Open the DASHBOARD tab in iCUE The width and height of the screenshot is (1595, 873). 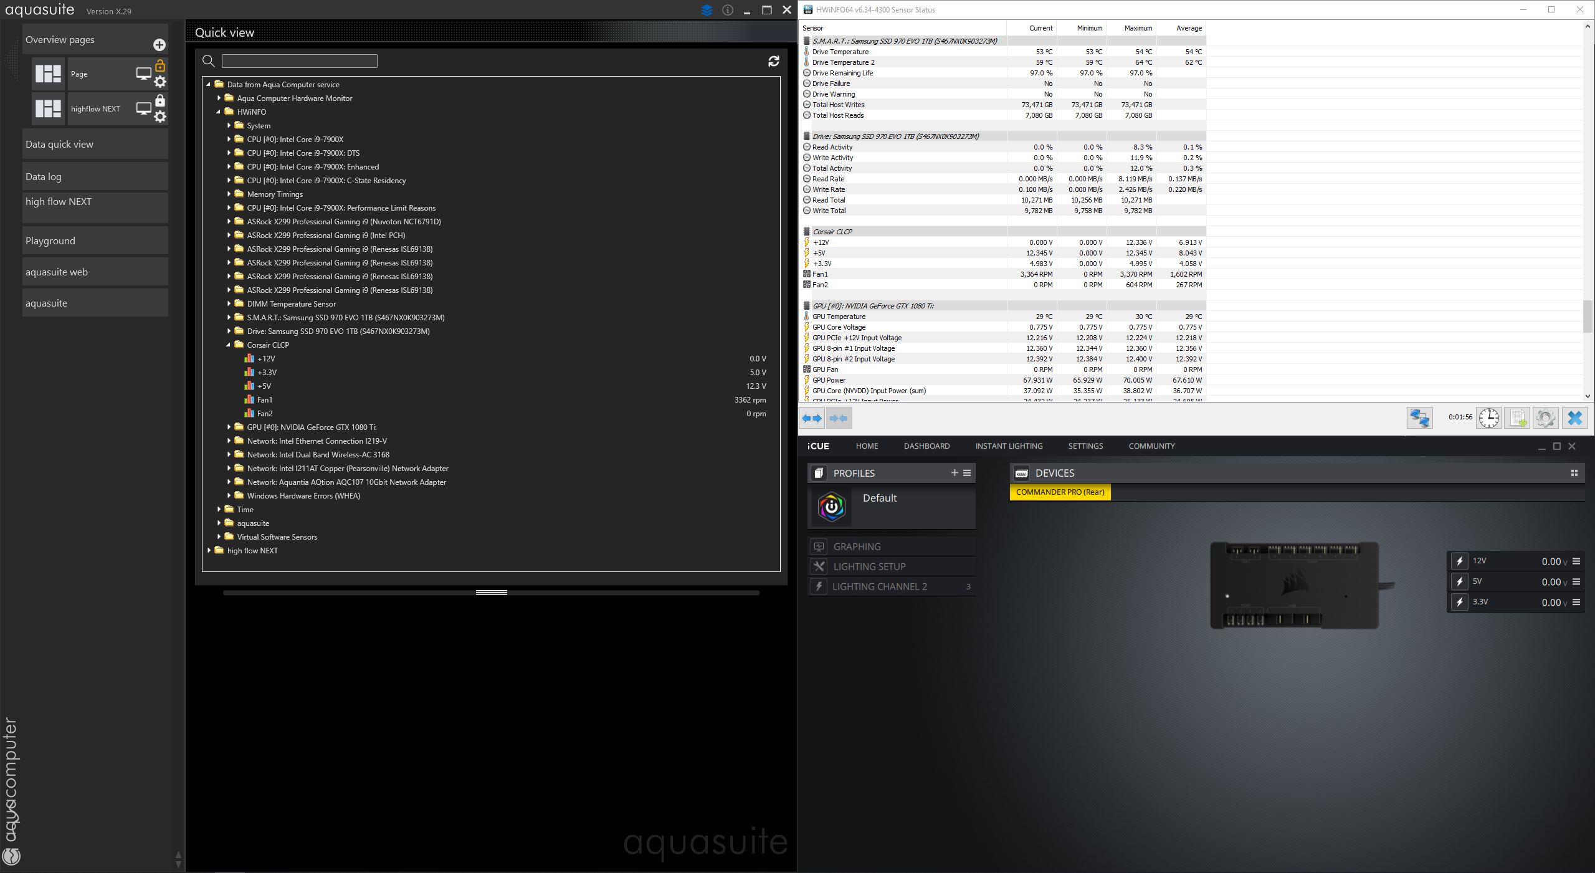(x=926, y=446)
